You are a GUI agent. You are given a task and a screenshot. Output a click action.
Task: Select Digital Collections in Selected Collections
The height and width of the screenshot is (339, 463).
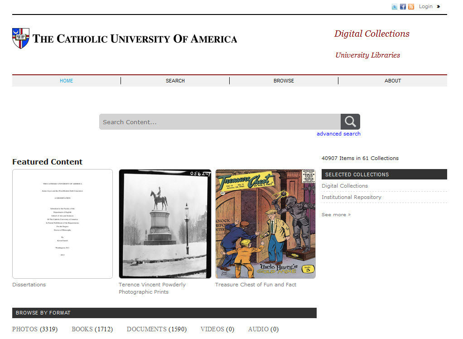click(x=345, y=186)
